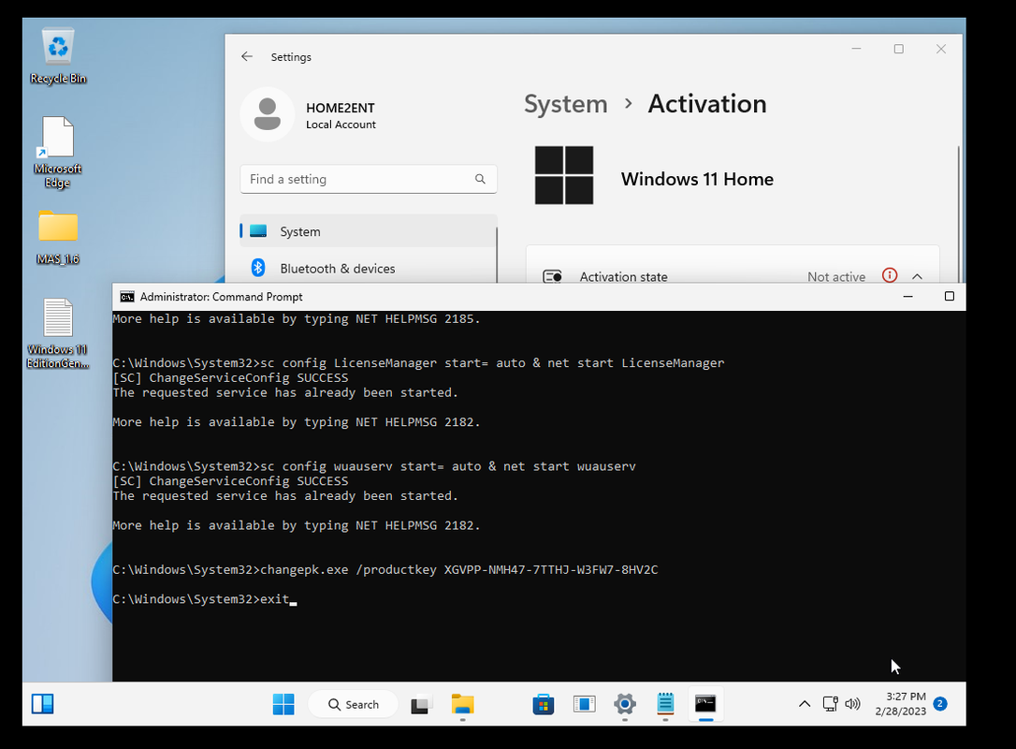The width and height of the screenshot is (1016, 749).
Task: Click the Windows 11 Home edition label
Action: (x=697, y=179)
